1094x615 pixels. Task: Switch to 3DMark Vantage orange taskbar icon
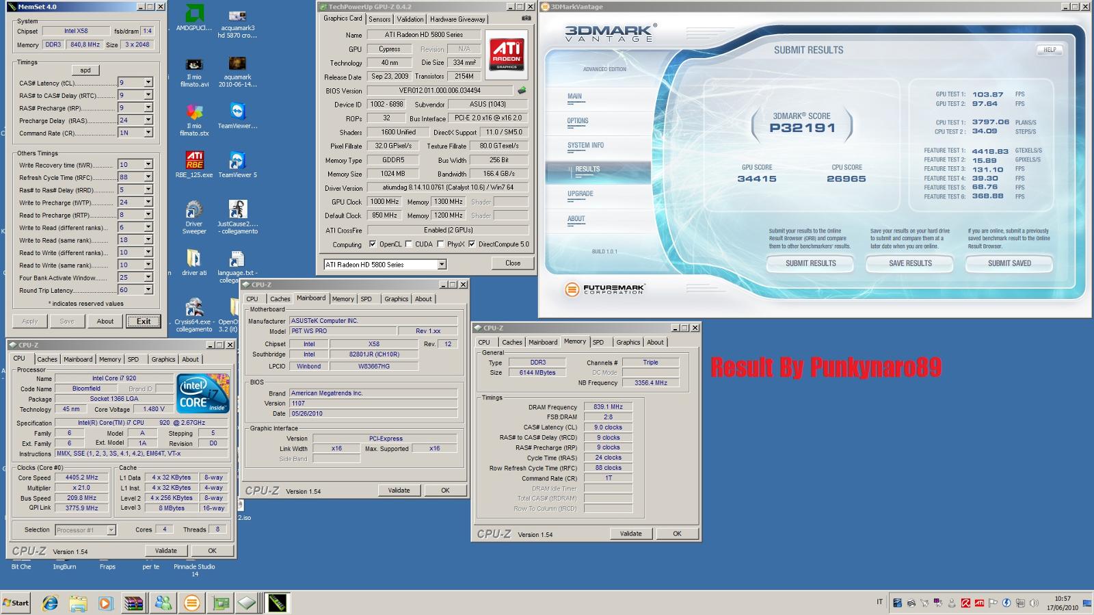pos(192,603)
